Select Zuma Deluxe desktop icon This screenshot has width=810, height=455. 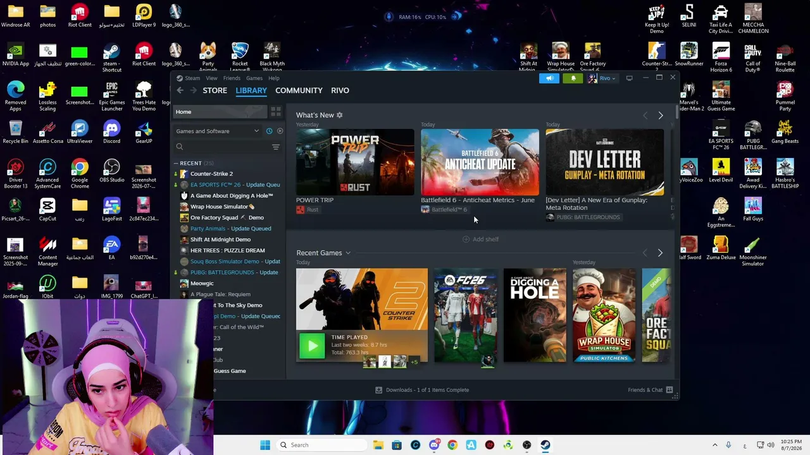(721, 248)
